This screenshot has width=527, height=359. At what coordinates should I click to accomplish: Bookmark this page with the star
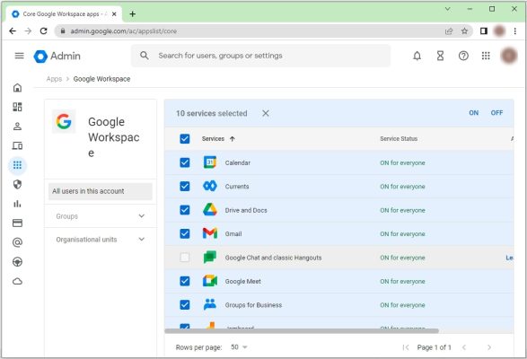464,31
